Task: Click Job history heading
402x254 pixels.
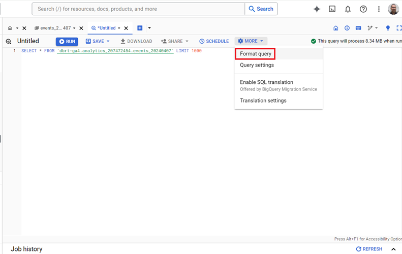Action: (x=26, y=249)
